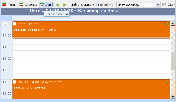Open the Заседание по проект PROMIS event
The image size is (176, 102).
35,30
